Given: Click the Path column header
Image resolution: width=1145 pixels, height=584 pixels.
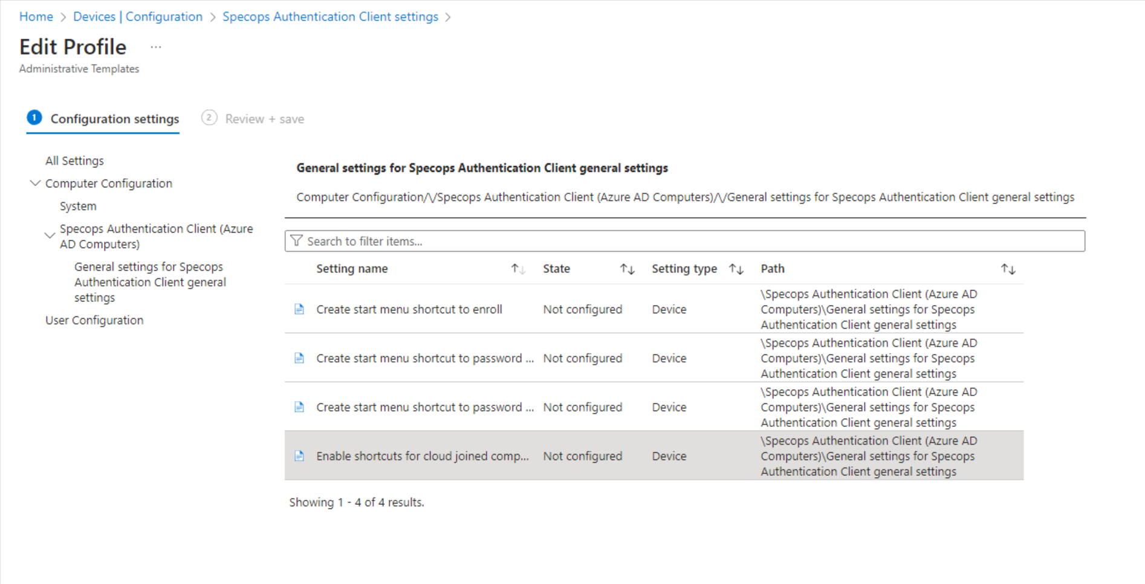Looking at the screenshot, I should pos(773,269).
